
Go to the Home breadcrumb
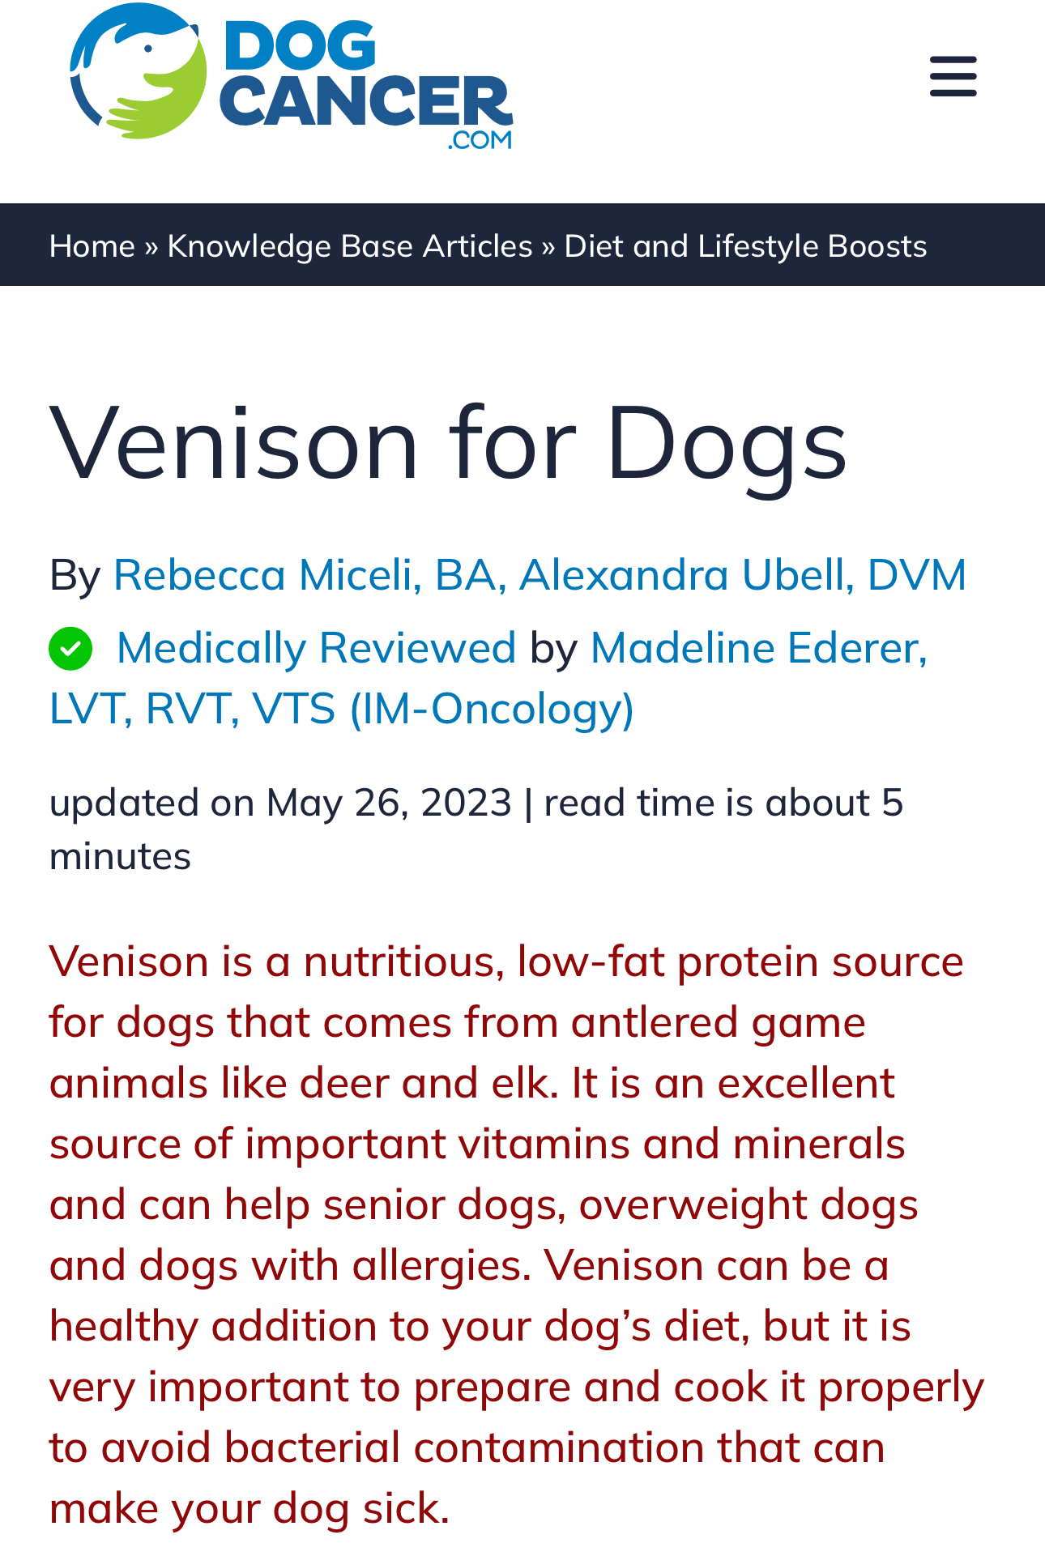(x=92, y=246)
